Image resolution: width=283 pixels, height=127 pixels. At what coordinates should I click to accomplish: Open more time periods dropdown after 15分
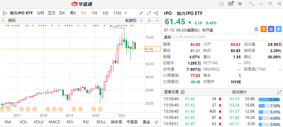point(126,13)
